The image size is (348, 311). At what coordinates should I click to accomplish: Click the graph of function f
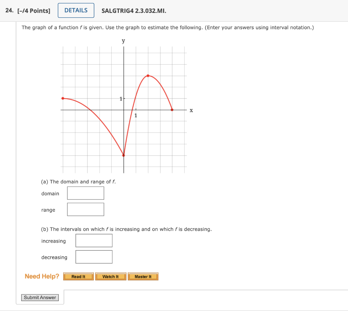[123, 109]
